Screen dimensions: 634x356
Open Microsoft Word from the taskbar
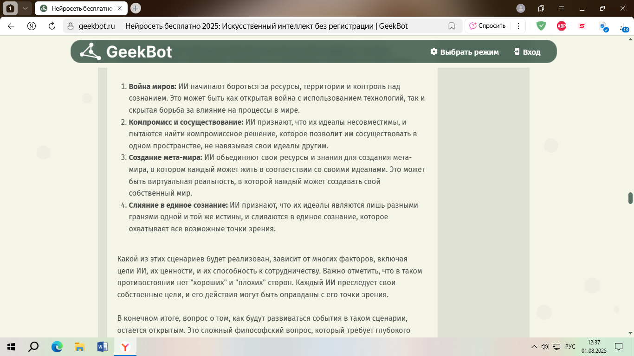click(x=102, y=347)
